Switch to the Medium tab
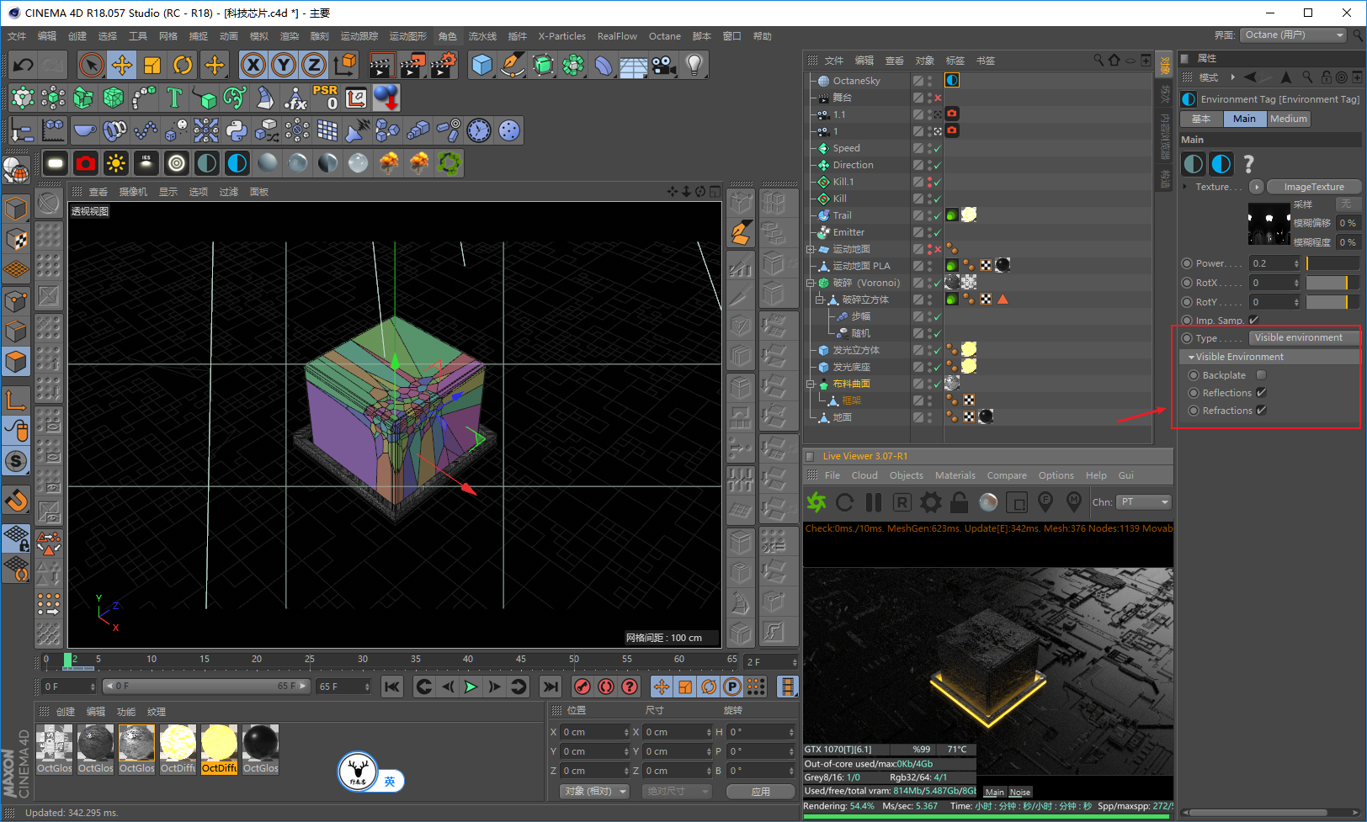Image resolution: width=1367 pixels, height=822 pixels. click(1289, 119)
